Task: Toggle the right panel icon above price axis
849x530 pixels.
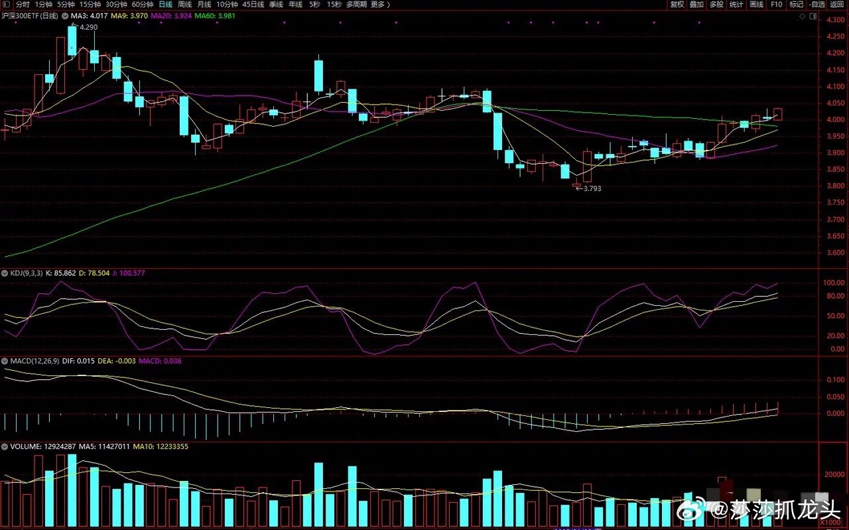Action: 813,15
